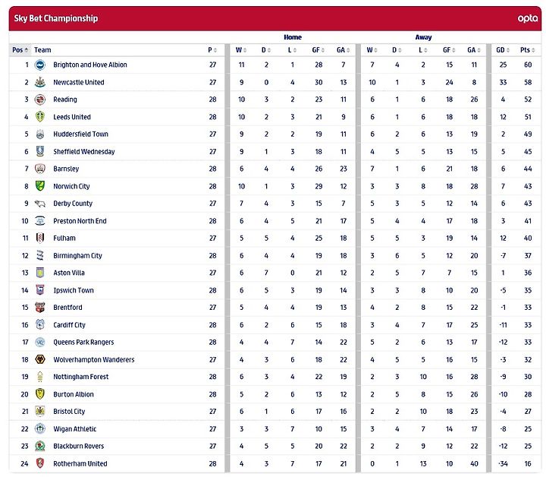Click the Rotherham United crest icon
546x477 pixels.
40,463
